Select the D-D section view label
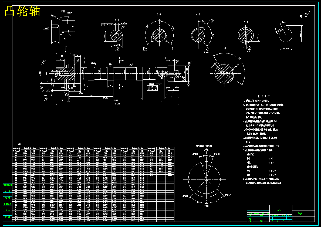The image size is (321, 227). (198, 15)
